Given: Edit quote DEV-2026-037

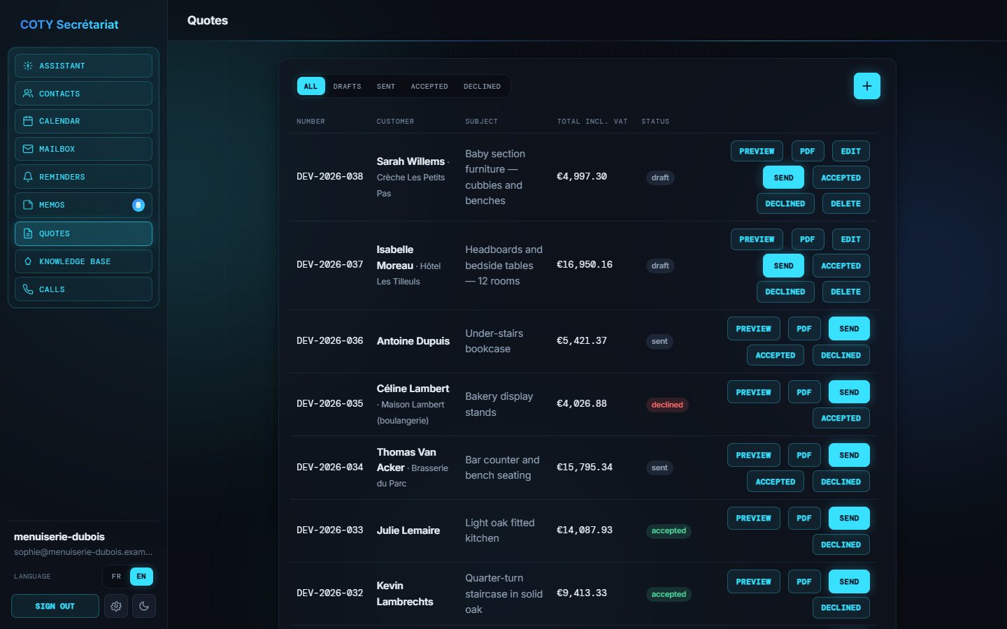Looking at the screenshot, I should point(851,239).
